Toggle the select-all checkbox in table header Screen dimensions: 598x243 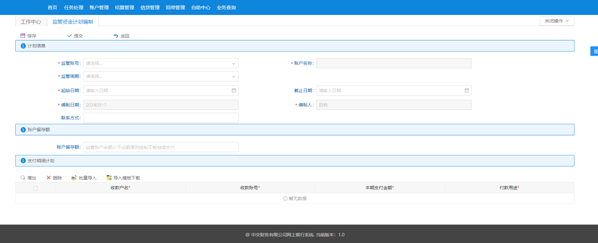[x=36, y=188]
